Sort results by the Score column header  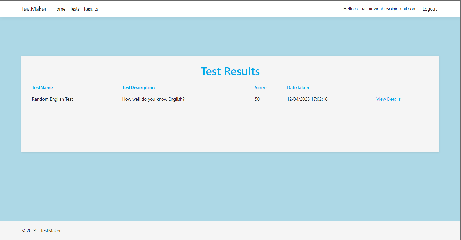[x=260, y=88]
